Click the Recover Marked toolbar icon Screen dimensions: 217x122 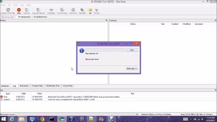38,11
